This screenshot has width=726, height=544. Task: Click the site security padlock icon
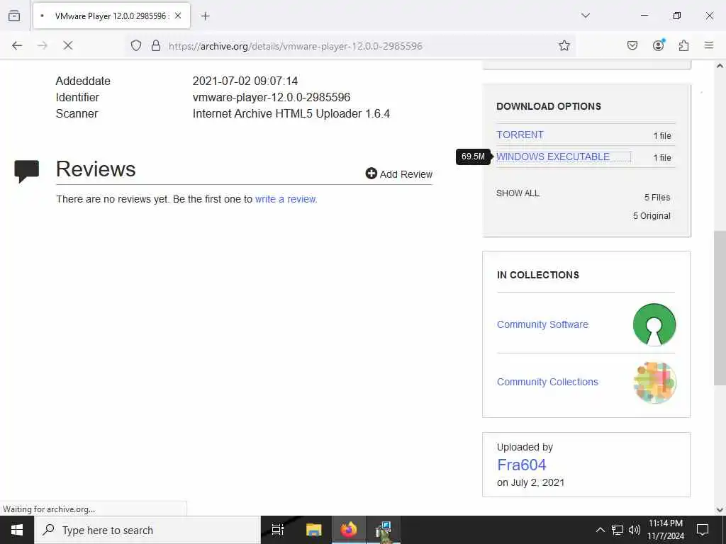click(156, 45)
